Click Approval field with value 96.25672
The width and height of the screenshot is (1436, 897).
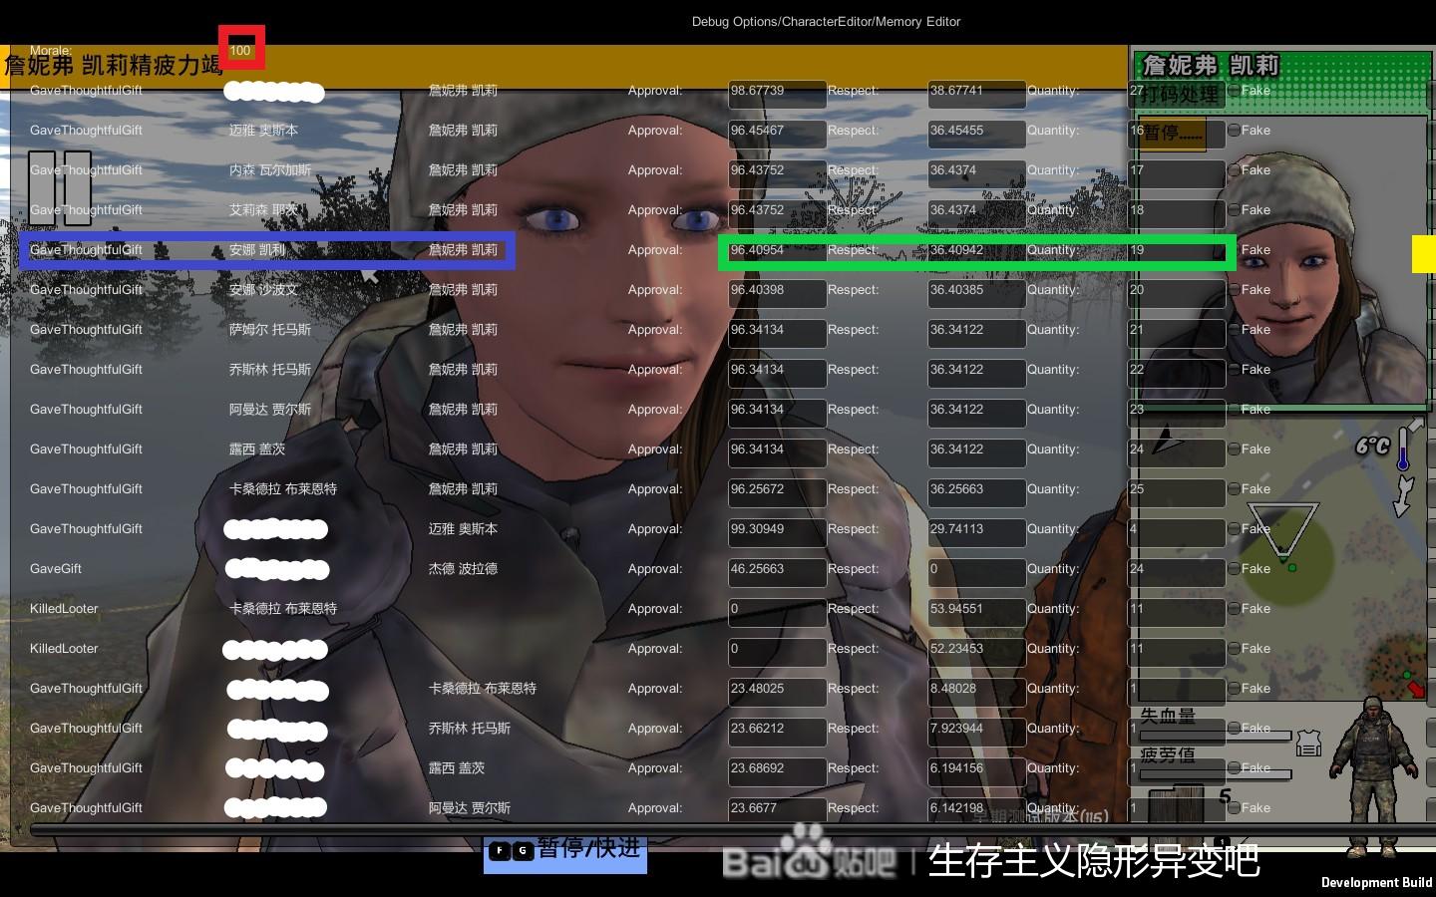(777, 491)
